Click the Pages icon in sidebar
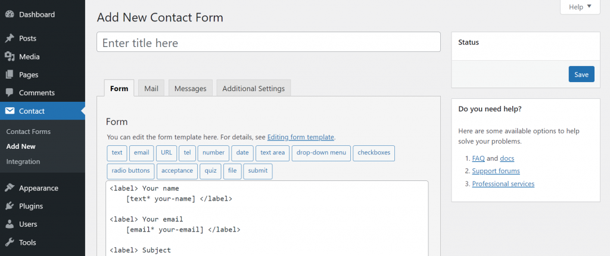Viewport: 610px width, 256px height. [x=10, y=74]
